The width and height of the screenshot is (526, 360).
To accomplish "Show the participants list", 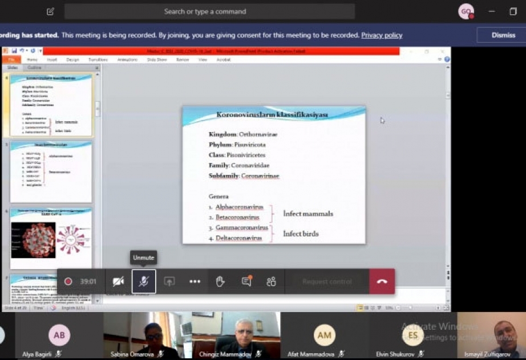I will tap(271, 281).
